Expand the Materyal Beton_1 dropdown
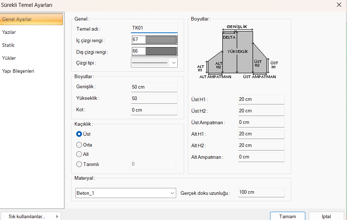 coord(172,193)
